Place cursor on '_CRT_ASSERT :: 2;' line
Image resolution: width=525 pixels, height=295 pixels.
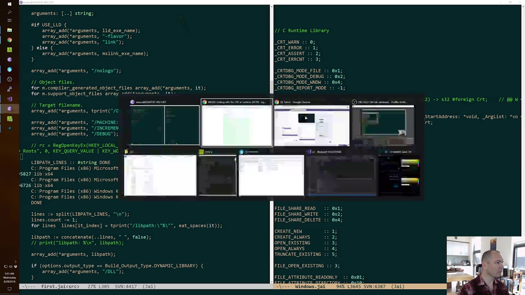click(x=297, y=54)
